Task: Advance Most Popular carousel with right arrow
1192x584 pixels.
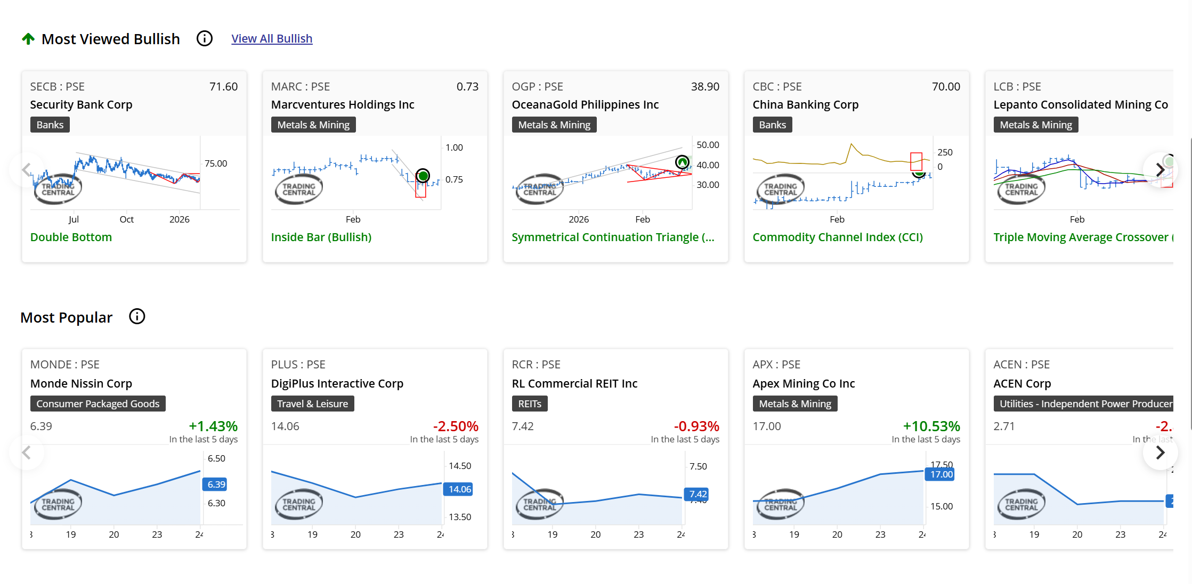Action: click(1159, 453)
